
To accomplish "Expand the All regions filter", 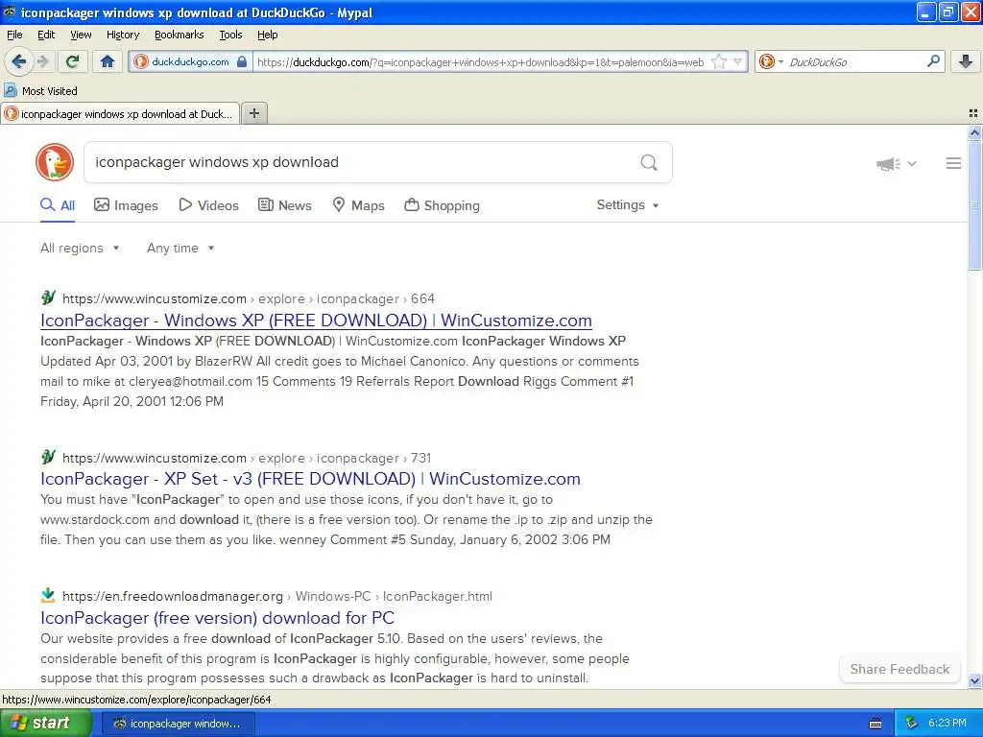I will tap(80, 249).
